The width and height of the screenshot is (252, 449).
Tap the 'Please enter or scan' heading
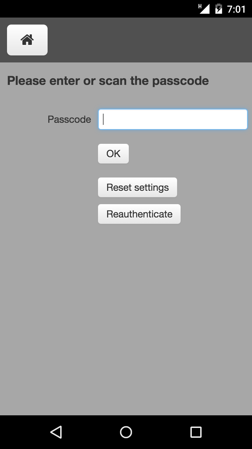click(108, 81)
